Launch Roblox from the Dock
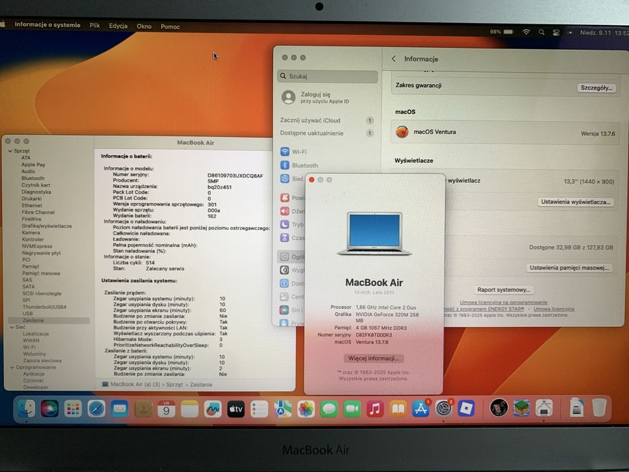Viewport: 629px width, 472px height. pyautogui.click(x=466, y=409)
